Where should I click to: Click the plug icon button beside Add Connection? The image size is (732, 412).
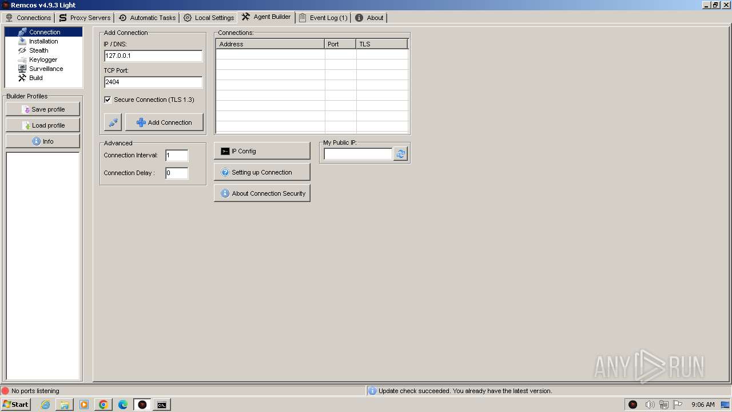(x=113, y=122)
